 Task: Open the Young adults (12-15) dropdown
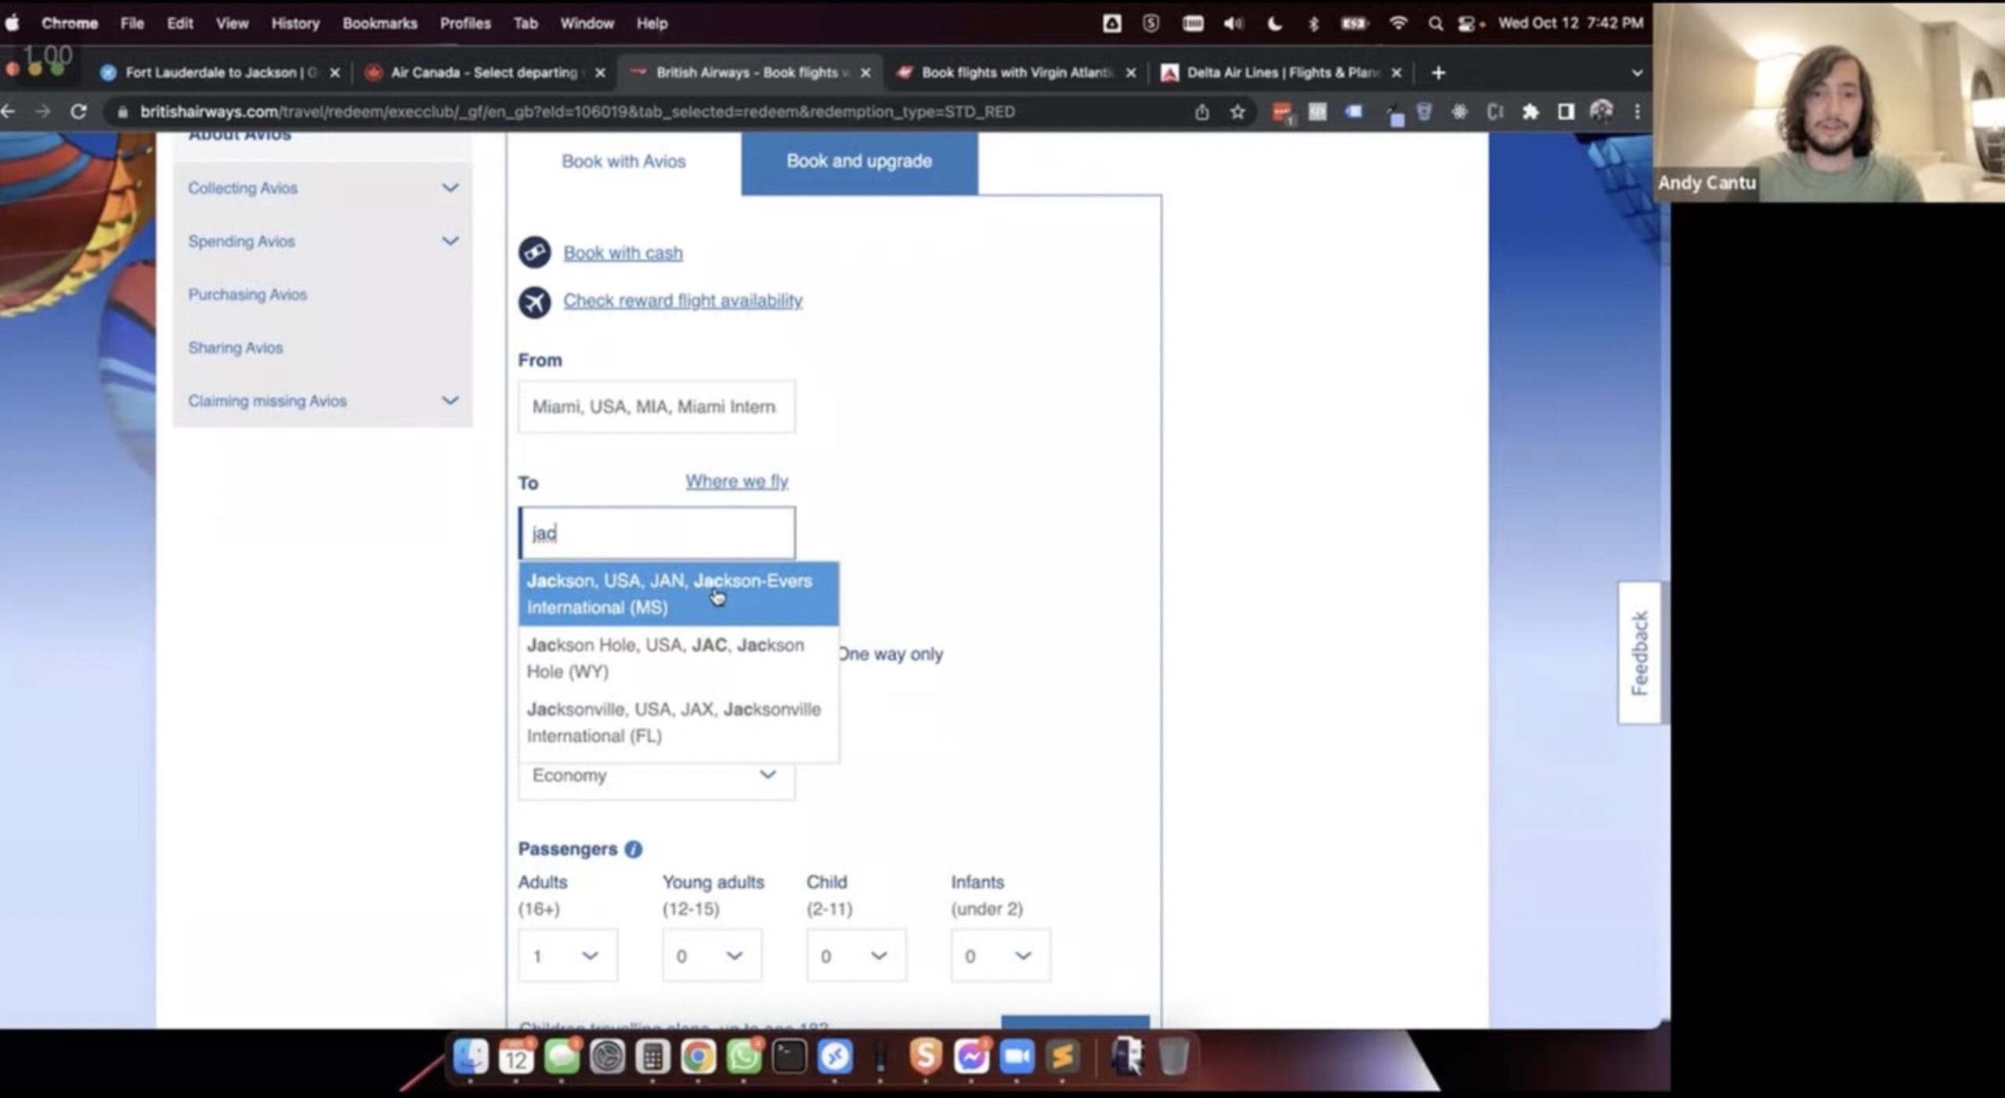click(x=711, y=955)
